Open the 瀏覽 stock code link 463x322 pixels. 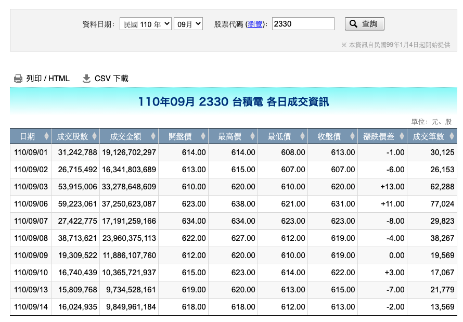coord(255,24)
